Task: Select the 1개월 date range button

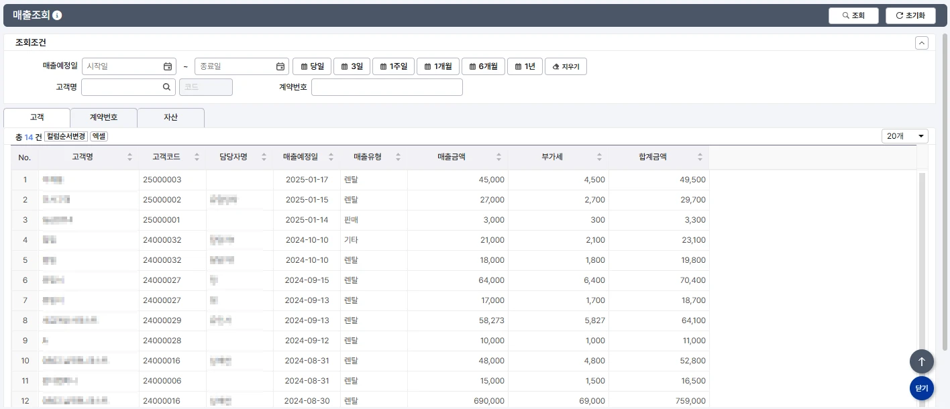Action: (x=437, y=66)
